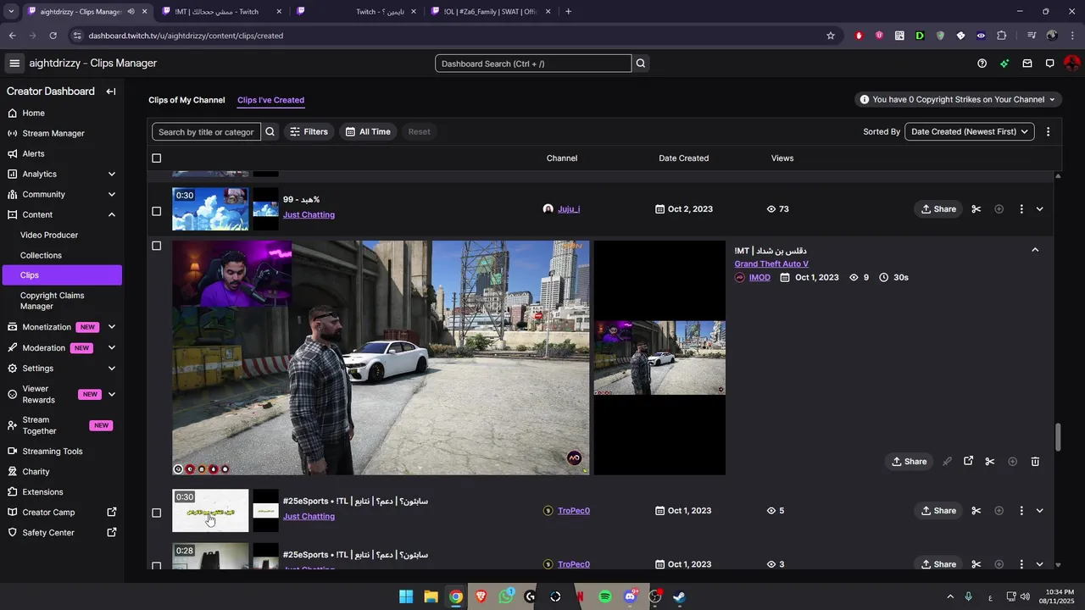
Task: Expand the Community sidebar section
Action: click(x=112, y=194)
